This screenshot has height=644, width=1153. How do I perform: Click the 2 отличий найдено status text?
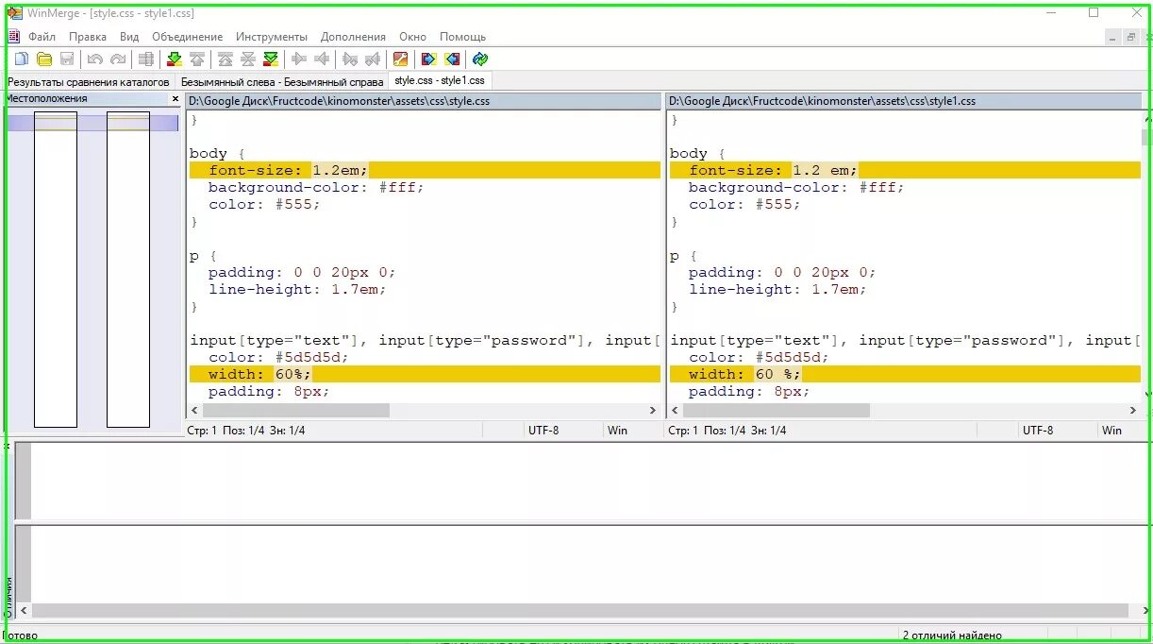(952, 636)
